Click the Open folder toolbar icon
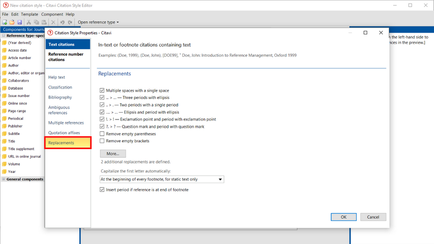Viewport: 434px width, 244px height. click(12, 22)
